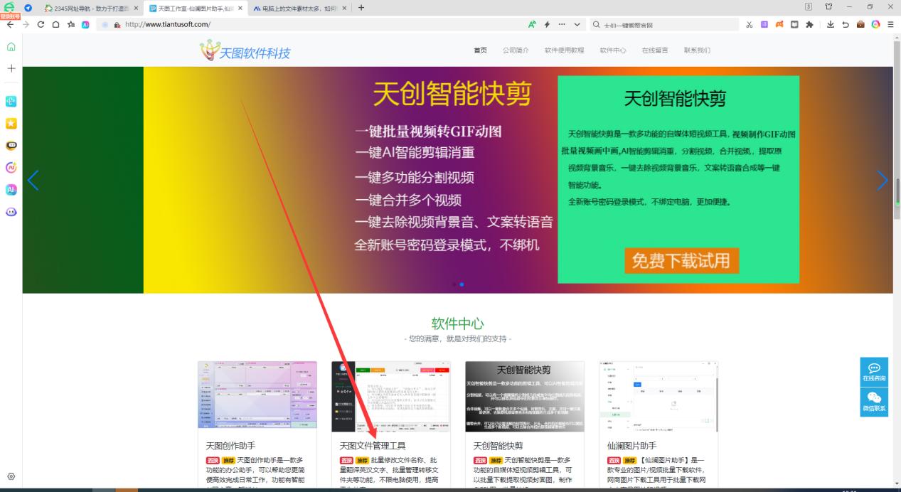This screenshot has height=492, width=901.
Task: Switch to the 2345网址导航 tab
Action: [90, 8]
